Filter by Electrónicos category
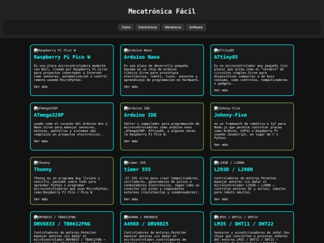 tap(148, 27)
